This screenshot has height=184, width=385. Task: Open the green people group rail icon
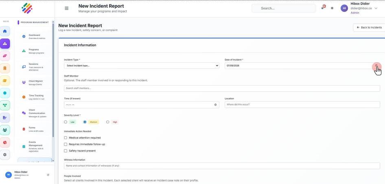(5, 130)
